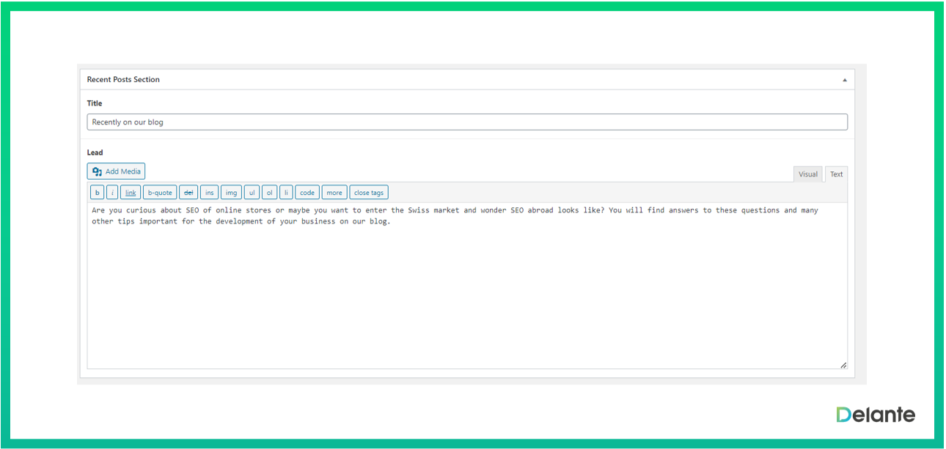946x449 pixels.
Task: Click the li list item button
Action: pos(286,193)
